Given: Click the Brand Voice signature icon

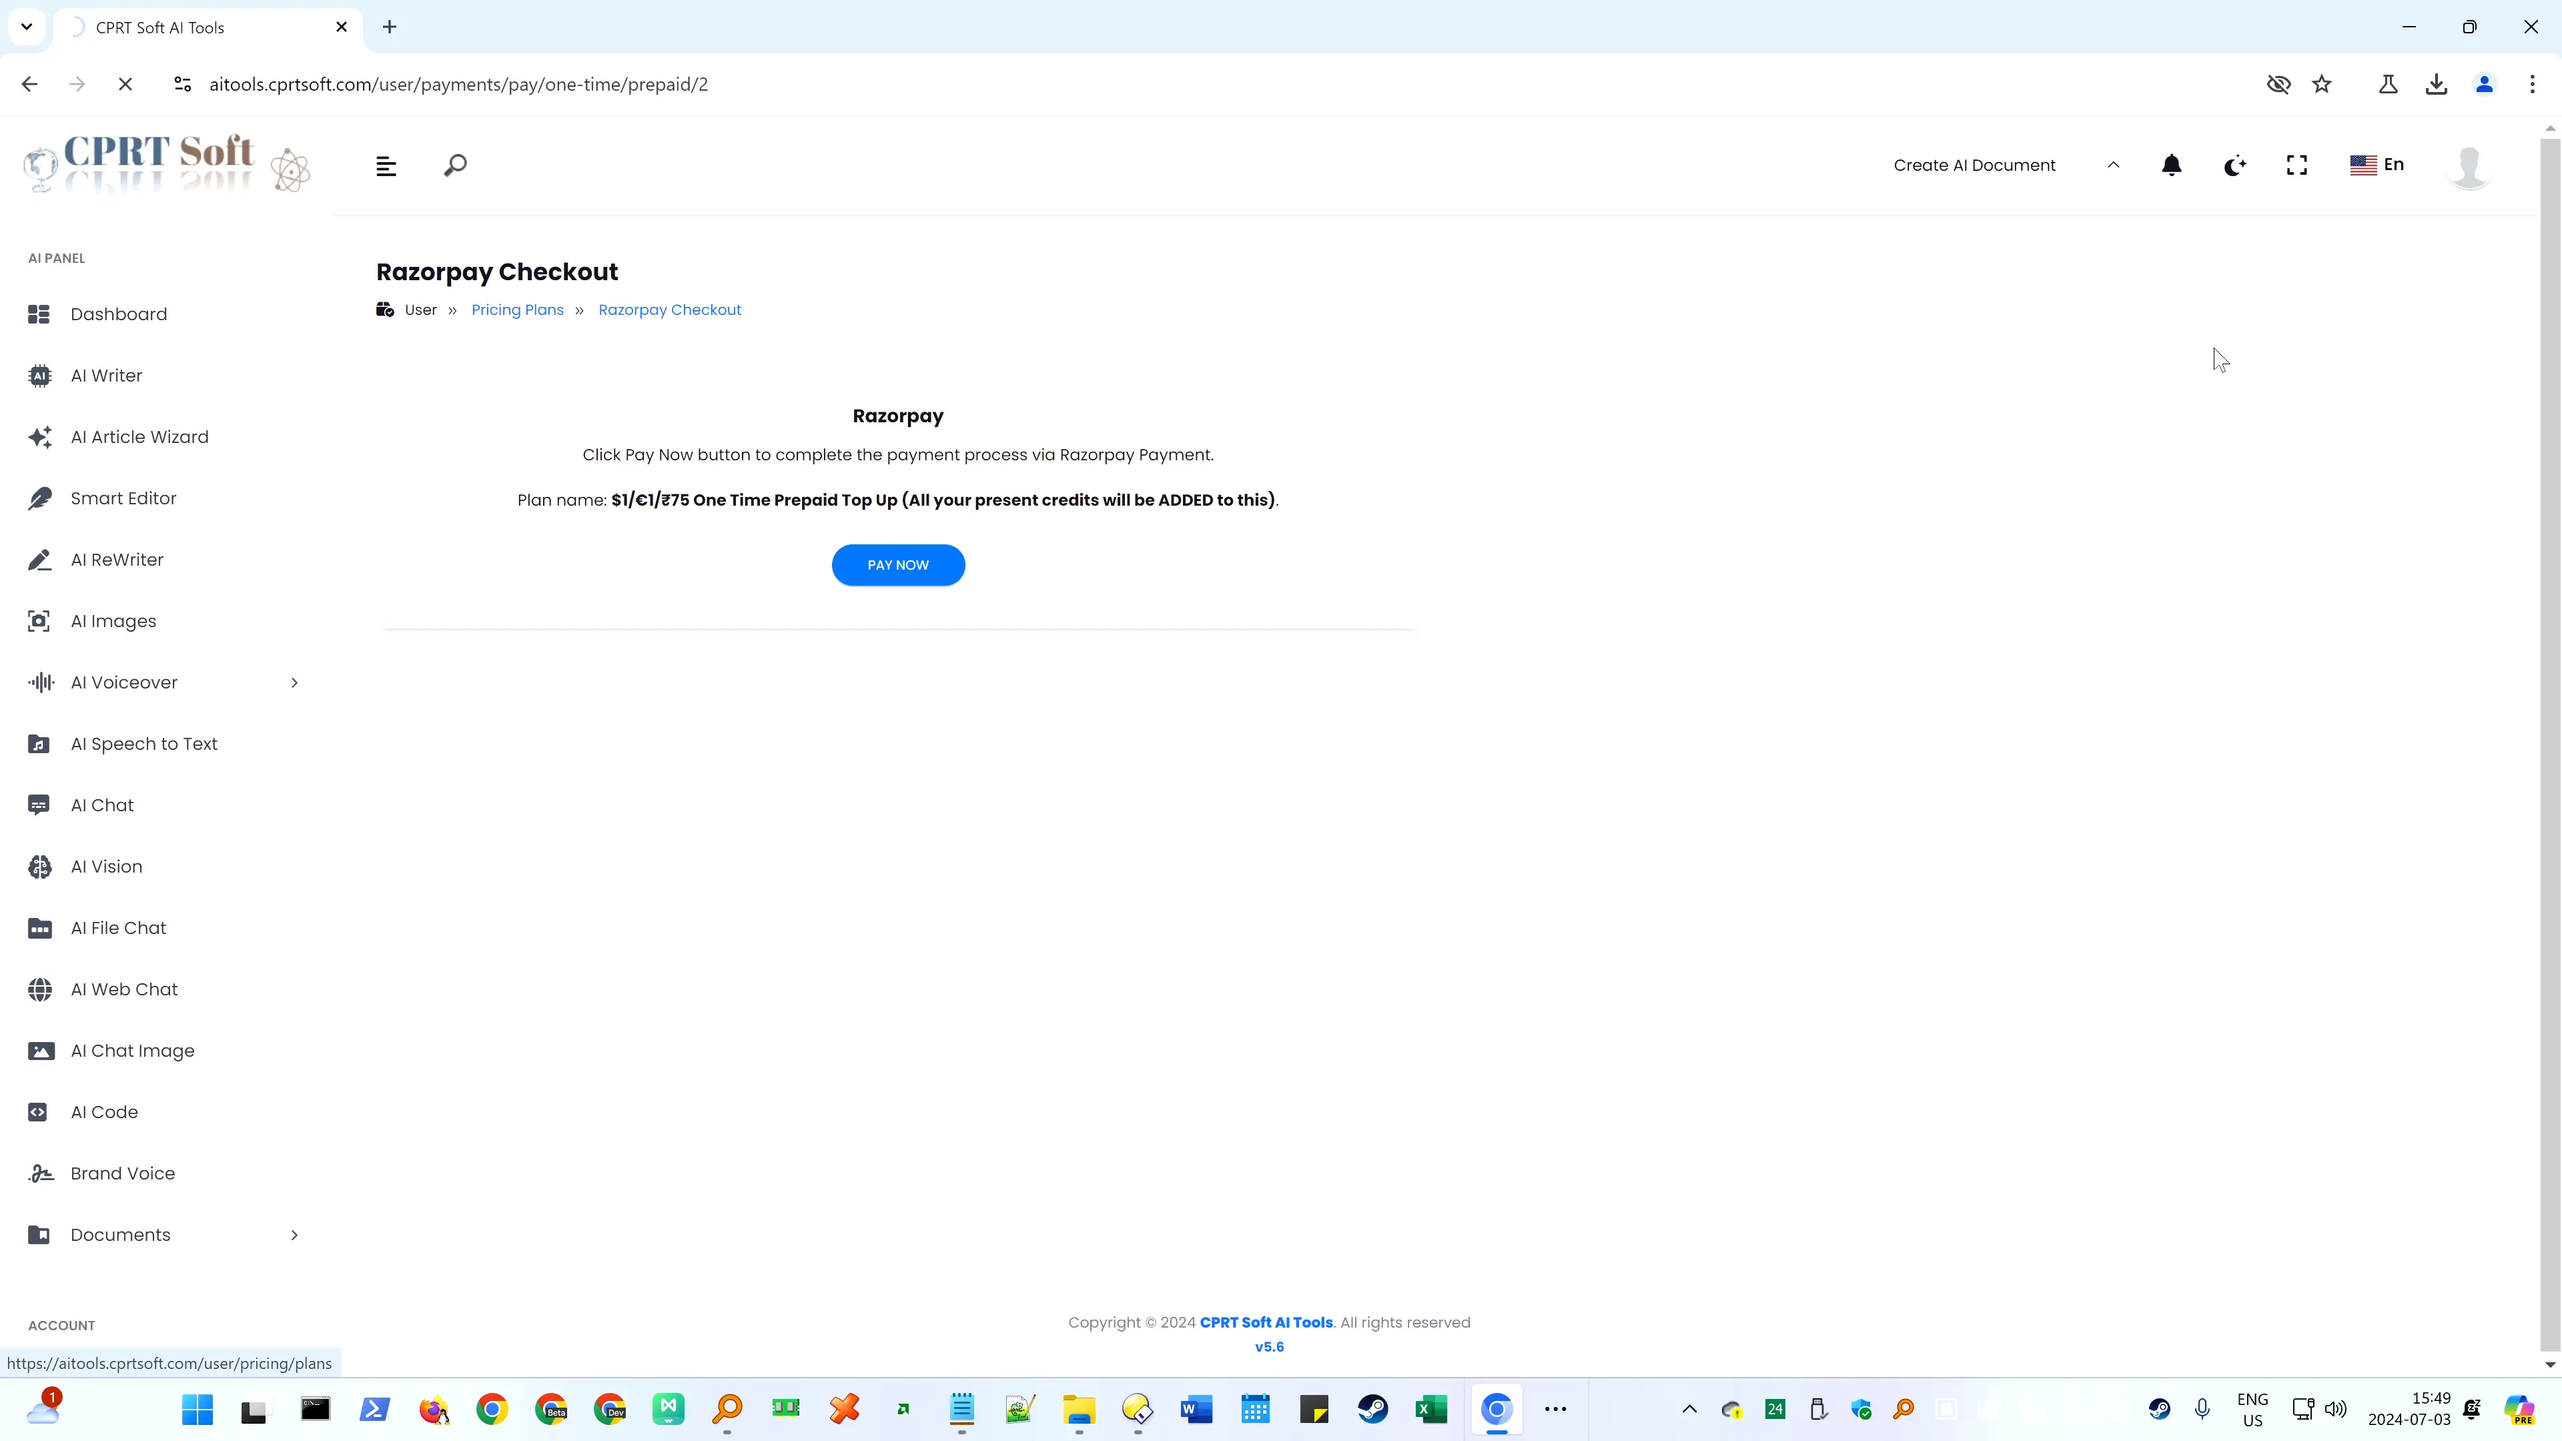Looking at the screenshot, I should click(40, 1173).
